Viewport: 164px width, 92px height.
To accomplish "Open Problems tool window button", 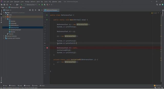I will point(12,86).
